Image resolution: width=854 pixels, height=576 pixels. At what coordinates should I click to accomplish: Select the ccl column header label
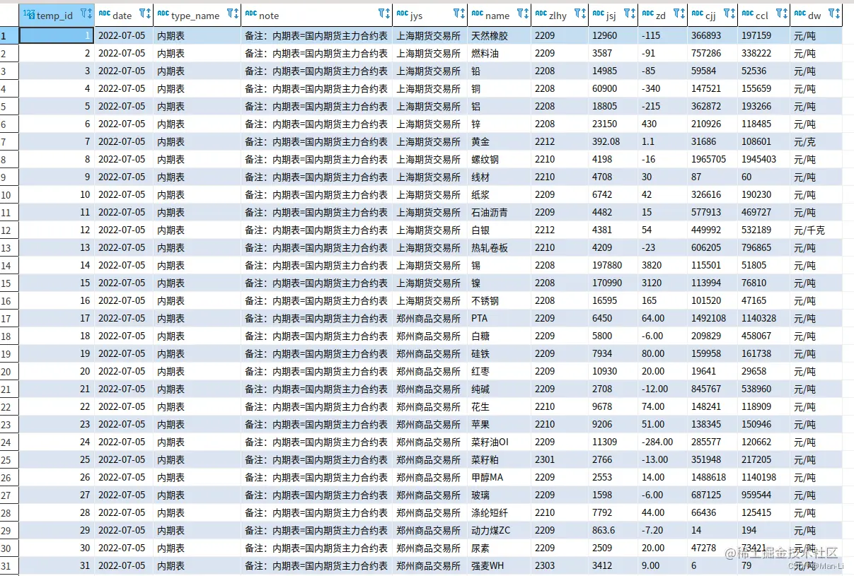762,16
